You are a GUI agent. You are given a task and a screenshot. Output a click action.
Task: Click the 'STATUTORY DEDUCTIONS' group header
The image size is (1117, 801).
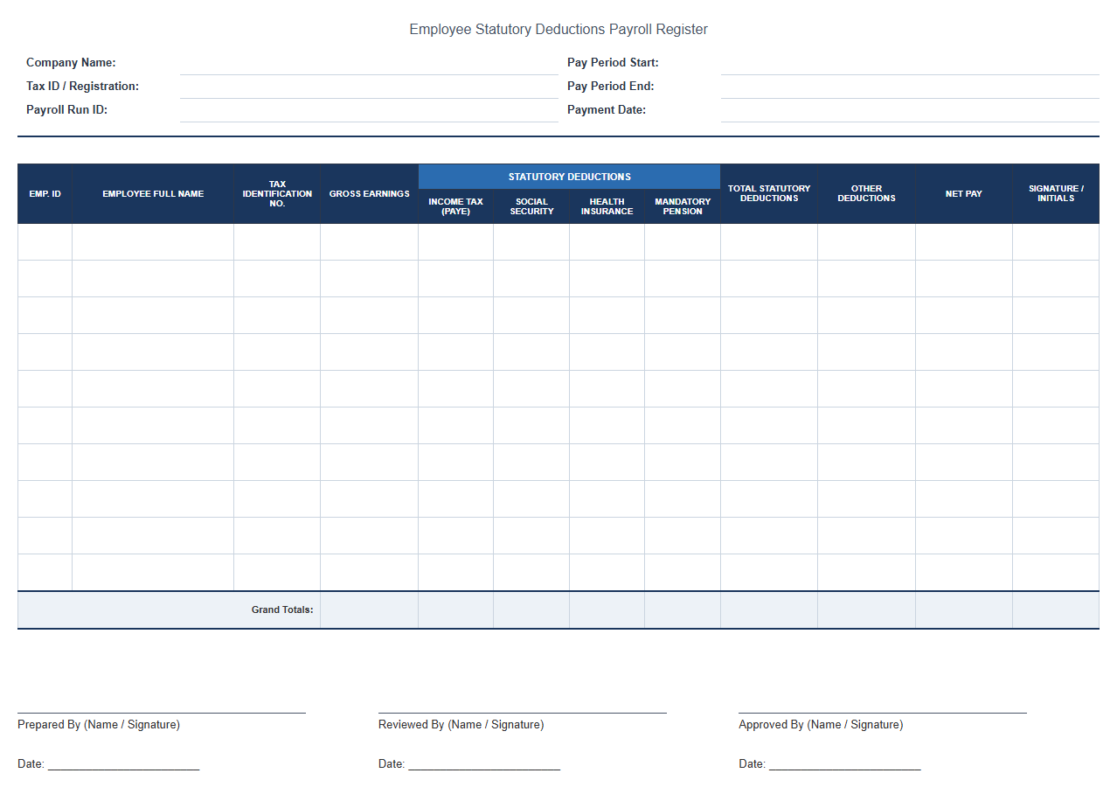(570, 177)
